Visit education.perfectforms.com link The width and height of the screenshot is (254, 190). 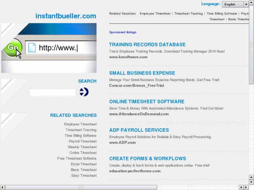pos(135,171)
